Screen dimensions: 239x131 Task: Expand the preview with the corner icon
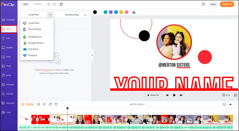pos(235,95)
